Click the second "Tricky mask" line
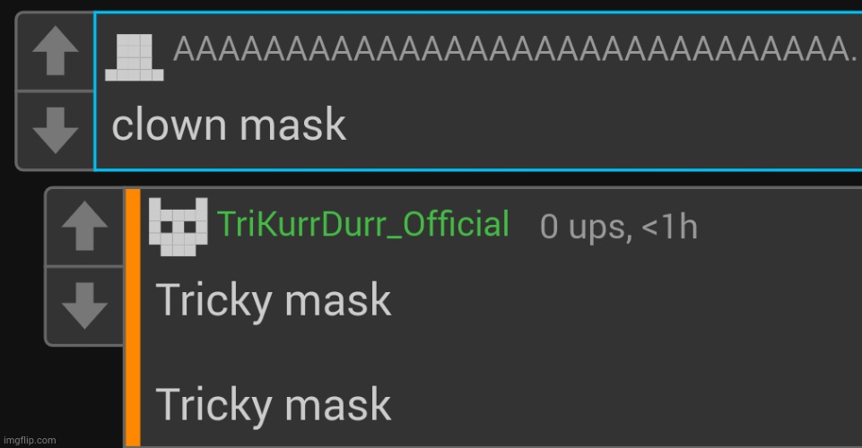 coord(274,404)
